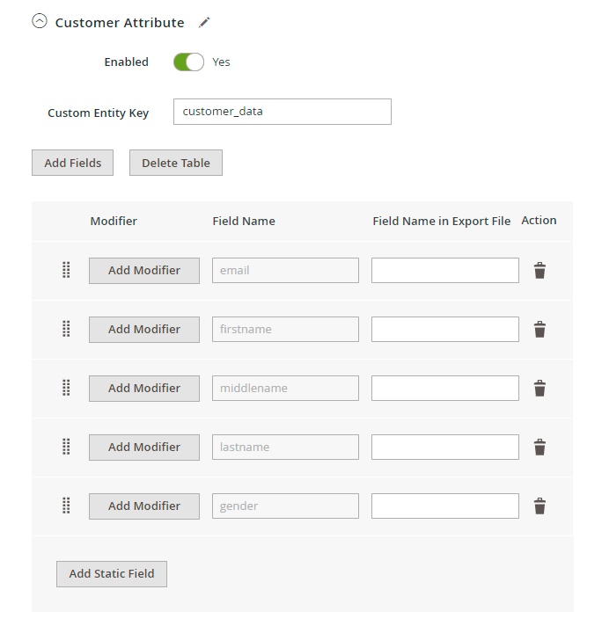The image size is (602, 626).
Task: Click Add Fields button
Action: [x=72, y=163]
